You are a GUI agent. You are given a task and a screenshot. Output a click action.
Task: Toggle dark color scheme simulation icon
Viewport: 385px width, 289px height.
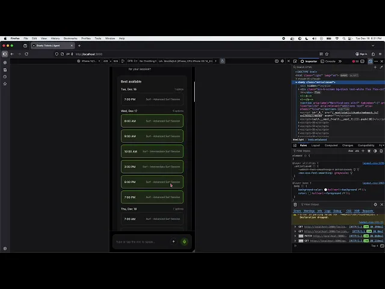tap(375, 151)
